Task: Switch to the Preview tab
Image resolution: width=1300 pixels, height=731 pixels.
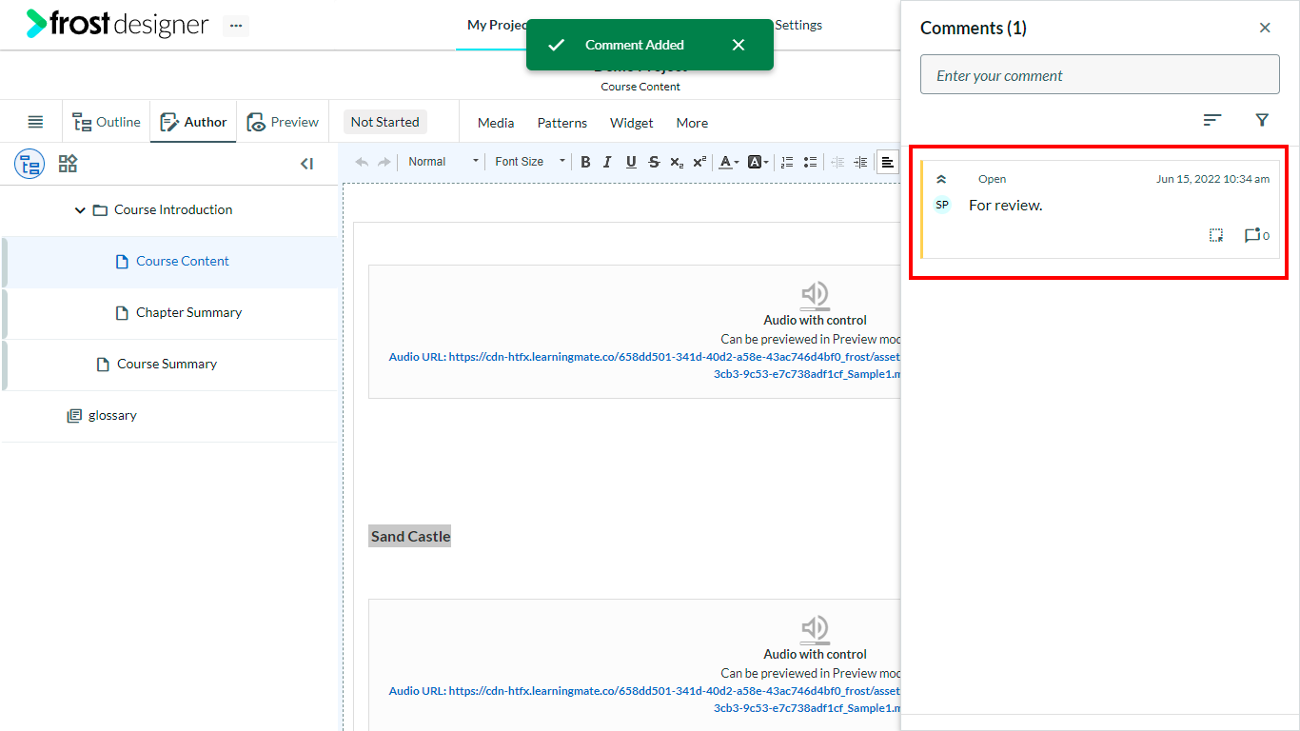Action: [283, 122]
